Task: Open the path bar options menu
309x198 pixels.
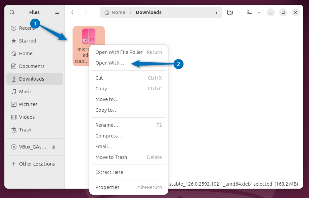Action: click(216, 12)
